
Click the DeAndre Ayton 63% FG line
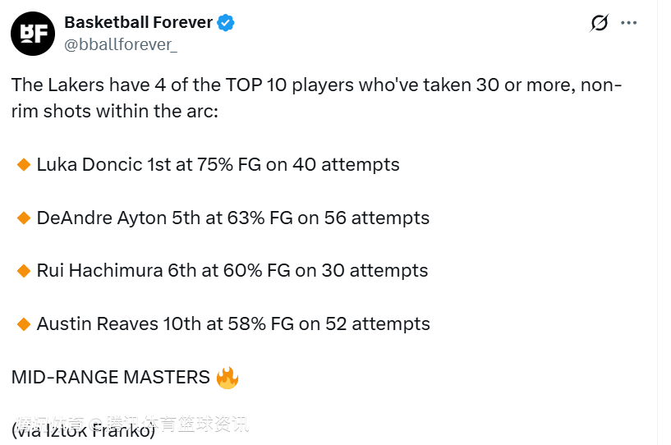tap(233, 218)
